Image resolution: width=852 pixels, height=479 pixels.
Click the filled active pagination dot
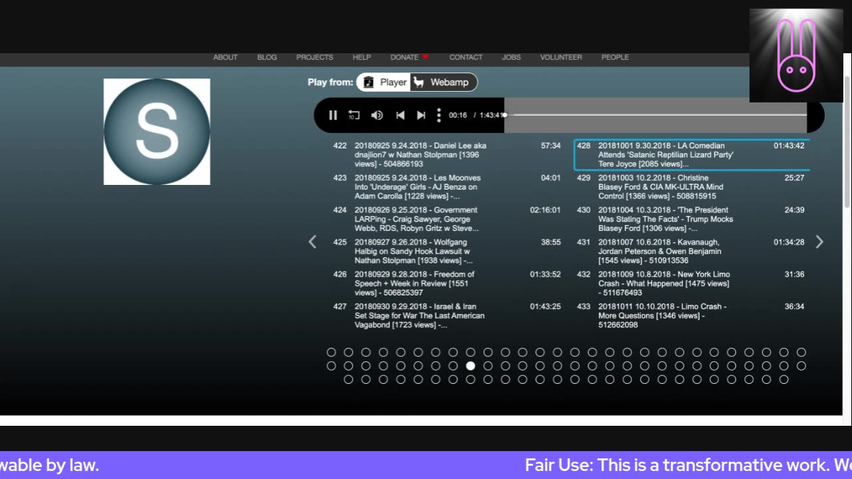coord(471,366)
